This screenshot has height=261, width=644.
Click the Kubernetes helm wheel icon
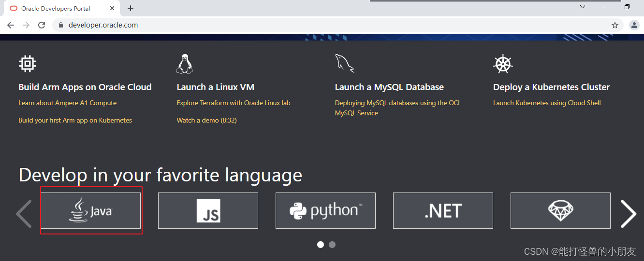(x=503, y=64)
